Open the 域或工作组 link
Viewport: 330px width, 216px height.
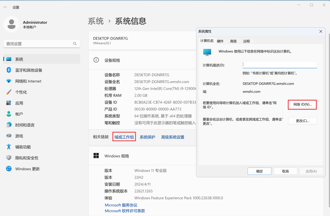click(124, 137)
